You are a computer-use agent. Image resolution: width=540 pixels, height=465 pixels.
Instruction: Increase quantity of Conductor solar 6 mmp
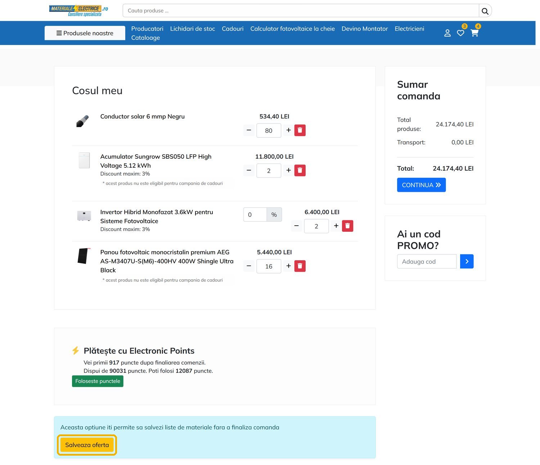(288, 130)
